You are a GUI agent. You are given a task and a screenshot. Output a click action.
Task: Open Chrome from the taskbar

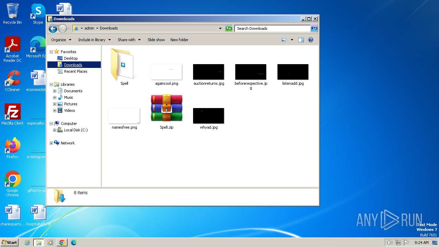(x=62, y=243)
